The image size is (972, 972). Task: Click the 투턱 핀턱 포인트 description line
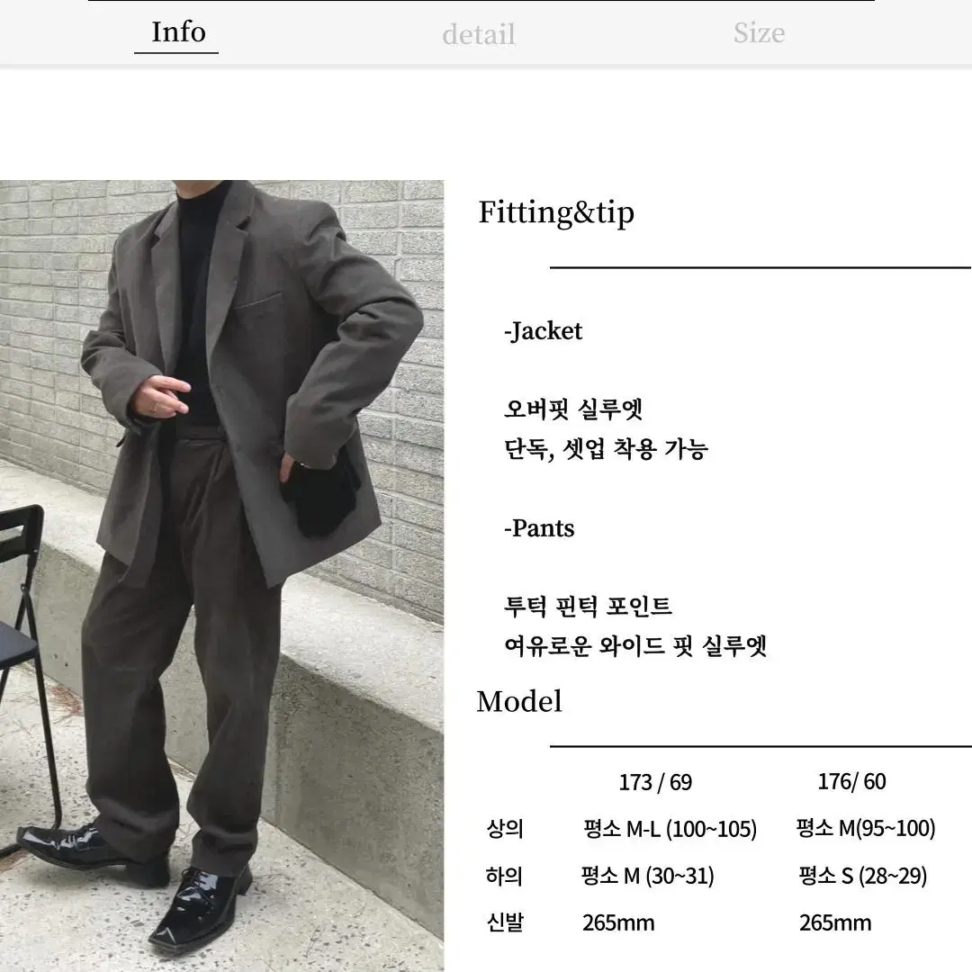point(589,607)
